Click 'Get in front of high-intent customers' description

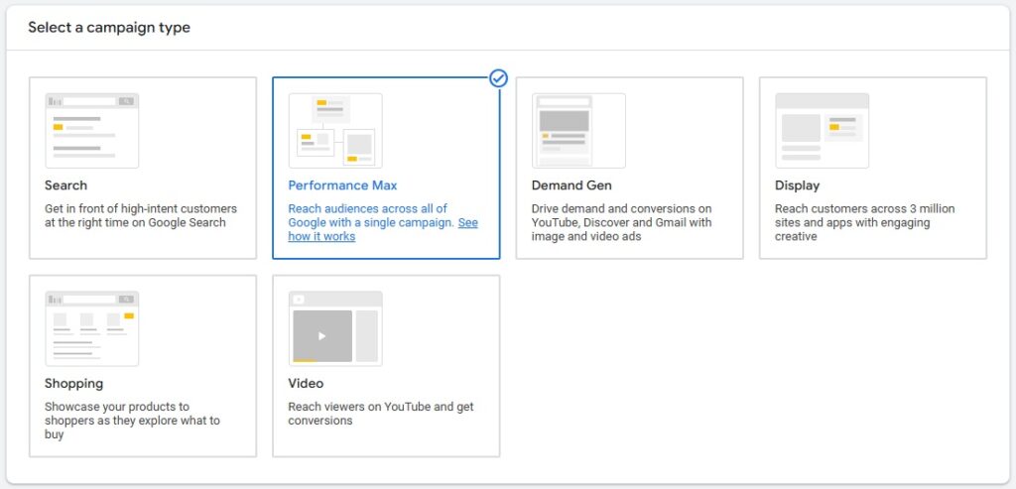pos(141,215)
